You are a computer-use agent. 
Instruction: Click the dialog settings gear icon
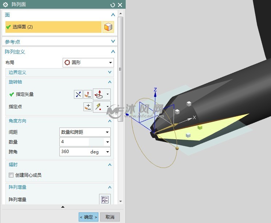[5, 5]
